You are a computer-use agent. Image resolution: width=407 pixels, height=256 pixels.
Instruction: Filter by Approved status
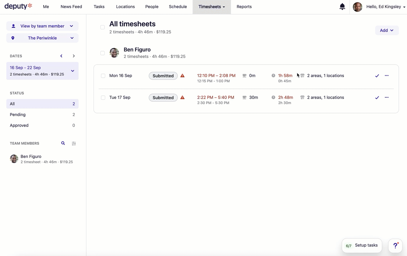(x=42, y=125)
